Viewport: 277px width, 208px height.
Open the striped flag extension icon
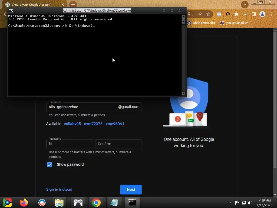pos(219,14)
